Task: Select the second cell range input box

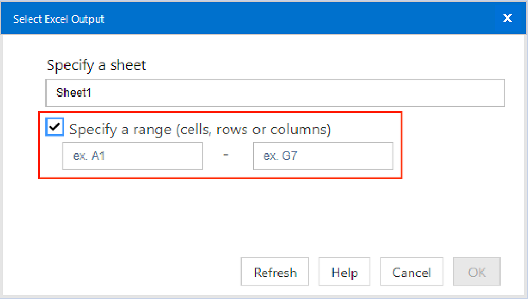Action: point(322,157)
